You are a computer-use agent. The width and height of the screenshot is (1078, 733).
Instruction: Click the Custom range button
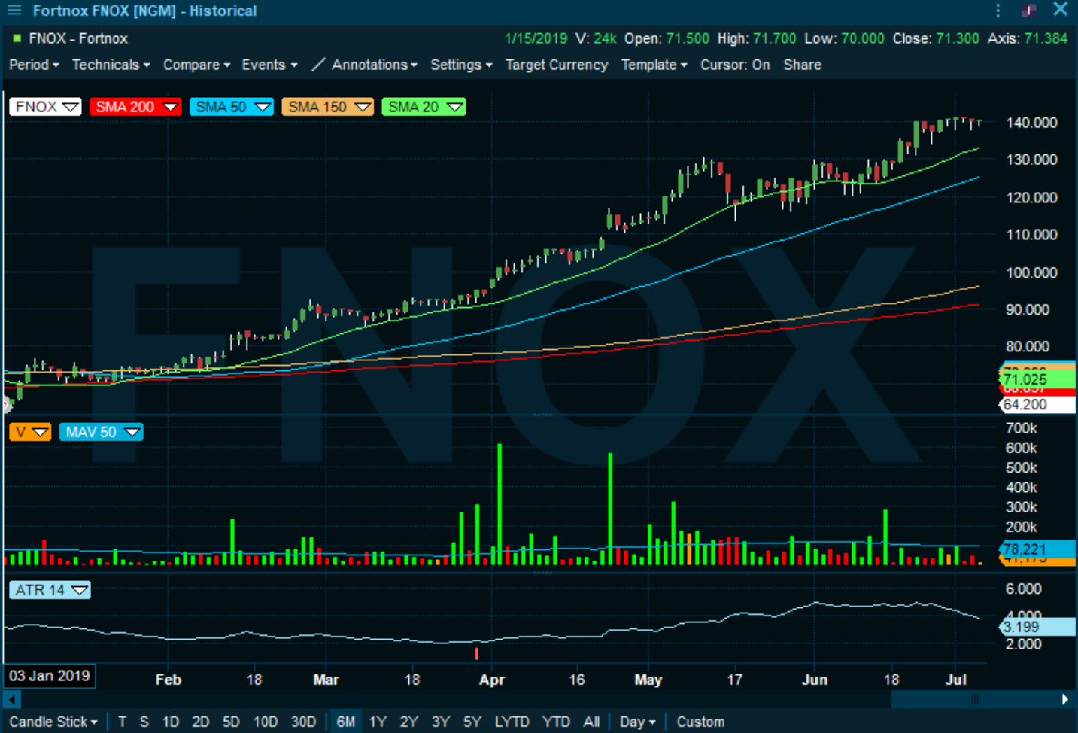pyautogui.click(x=700, y=722)
